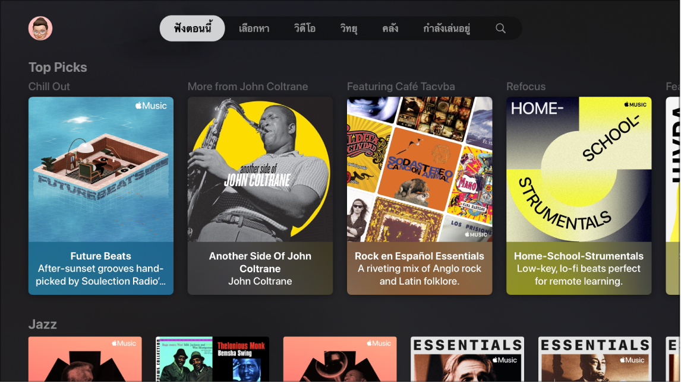Click the Low-key, lo-fi beats description

pyautogui.click(x=579, y=275)
